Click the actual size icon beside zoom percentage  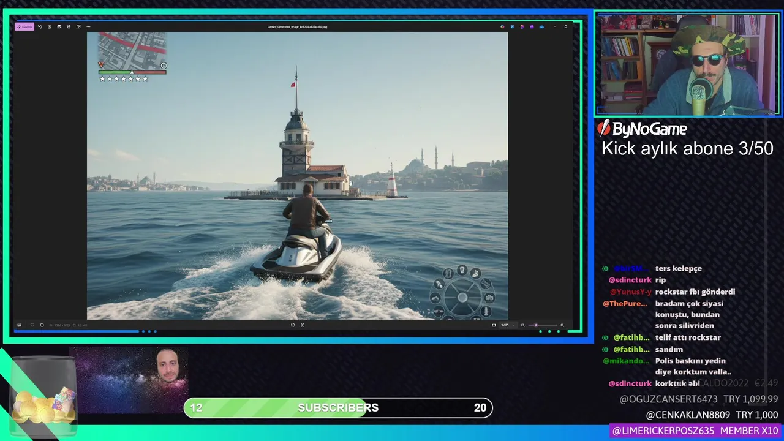click(x=494, y=325)
